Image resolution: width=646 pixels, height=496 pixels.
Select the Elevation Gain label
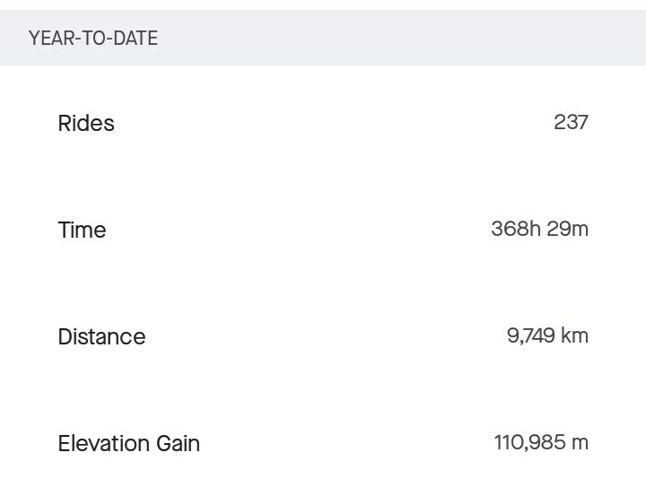click(x=129, y=444)
